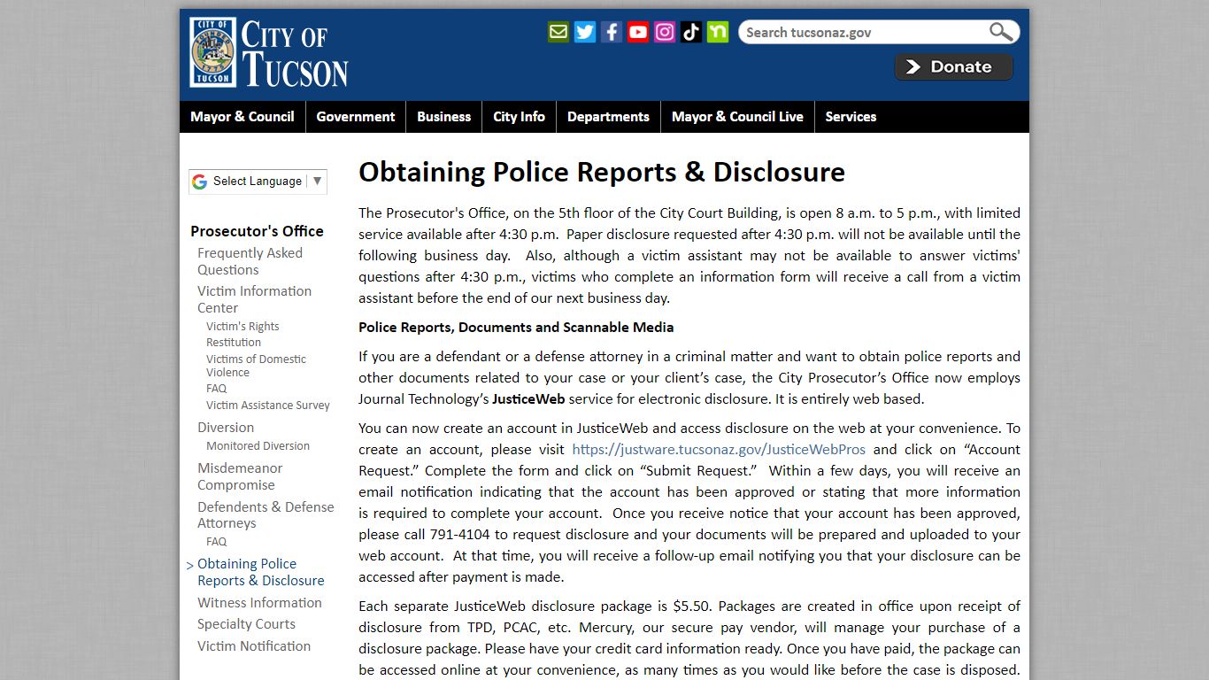The height and width of the screenshot is (680, 1209).
Task: Open FAQ under Victim Information Center
Action: pos(217,389)
